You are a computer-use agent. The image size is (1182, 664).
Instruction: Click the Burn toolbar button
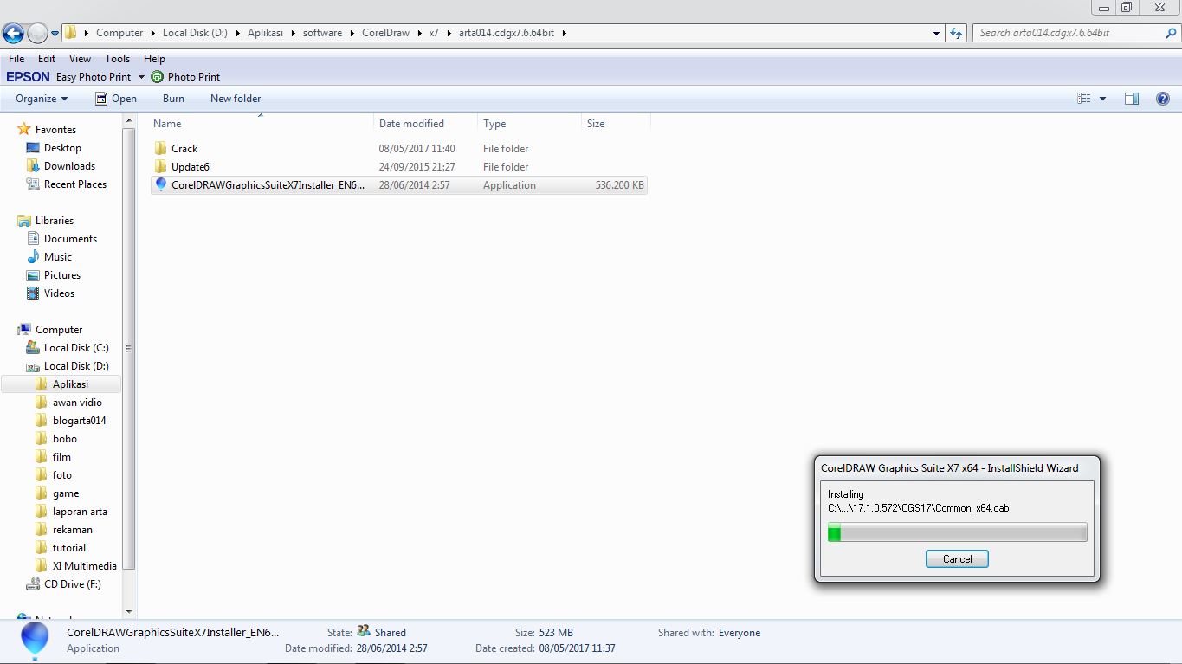pos(173,99)
